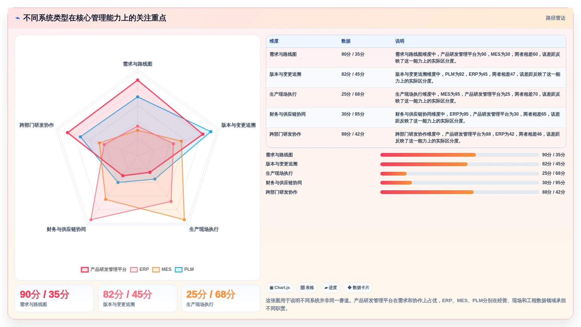Image resolution: width=581 pixels, height=327 pixels.
Task: Click the 表格 tag chip
Action: tap(307, 287)
